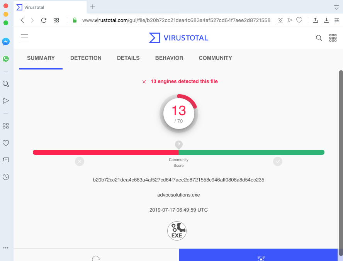
Task: Click the blue graph button at bottom
Action: coord(258,255)
